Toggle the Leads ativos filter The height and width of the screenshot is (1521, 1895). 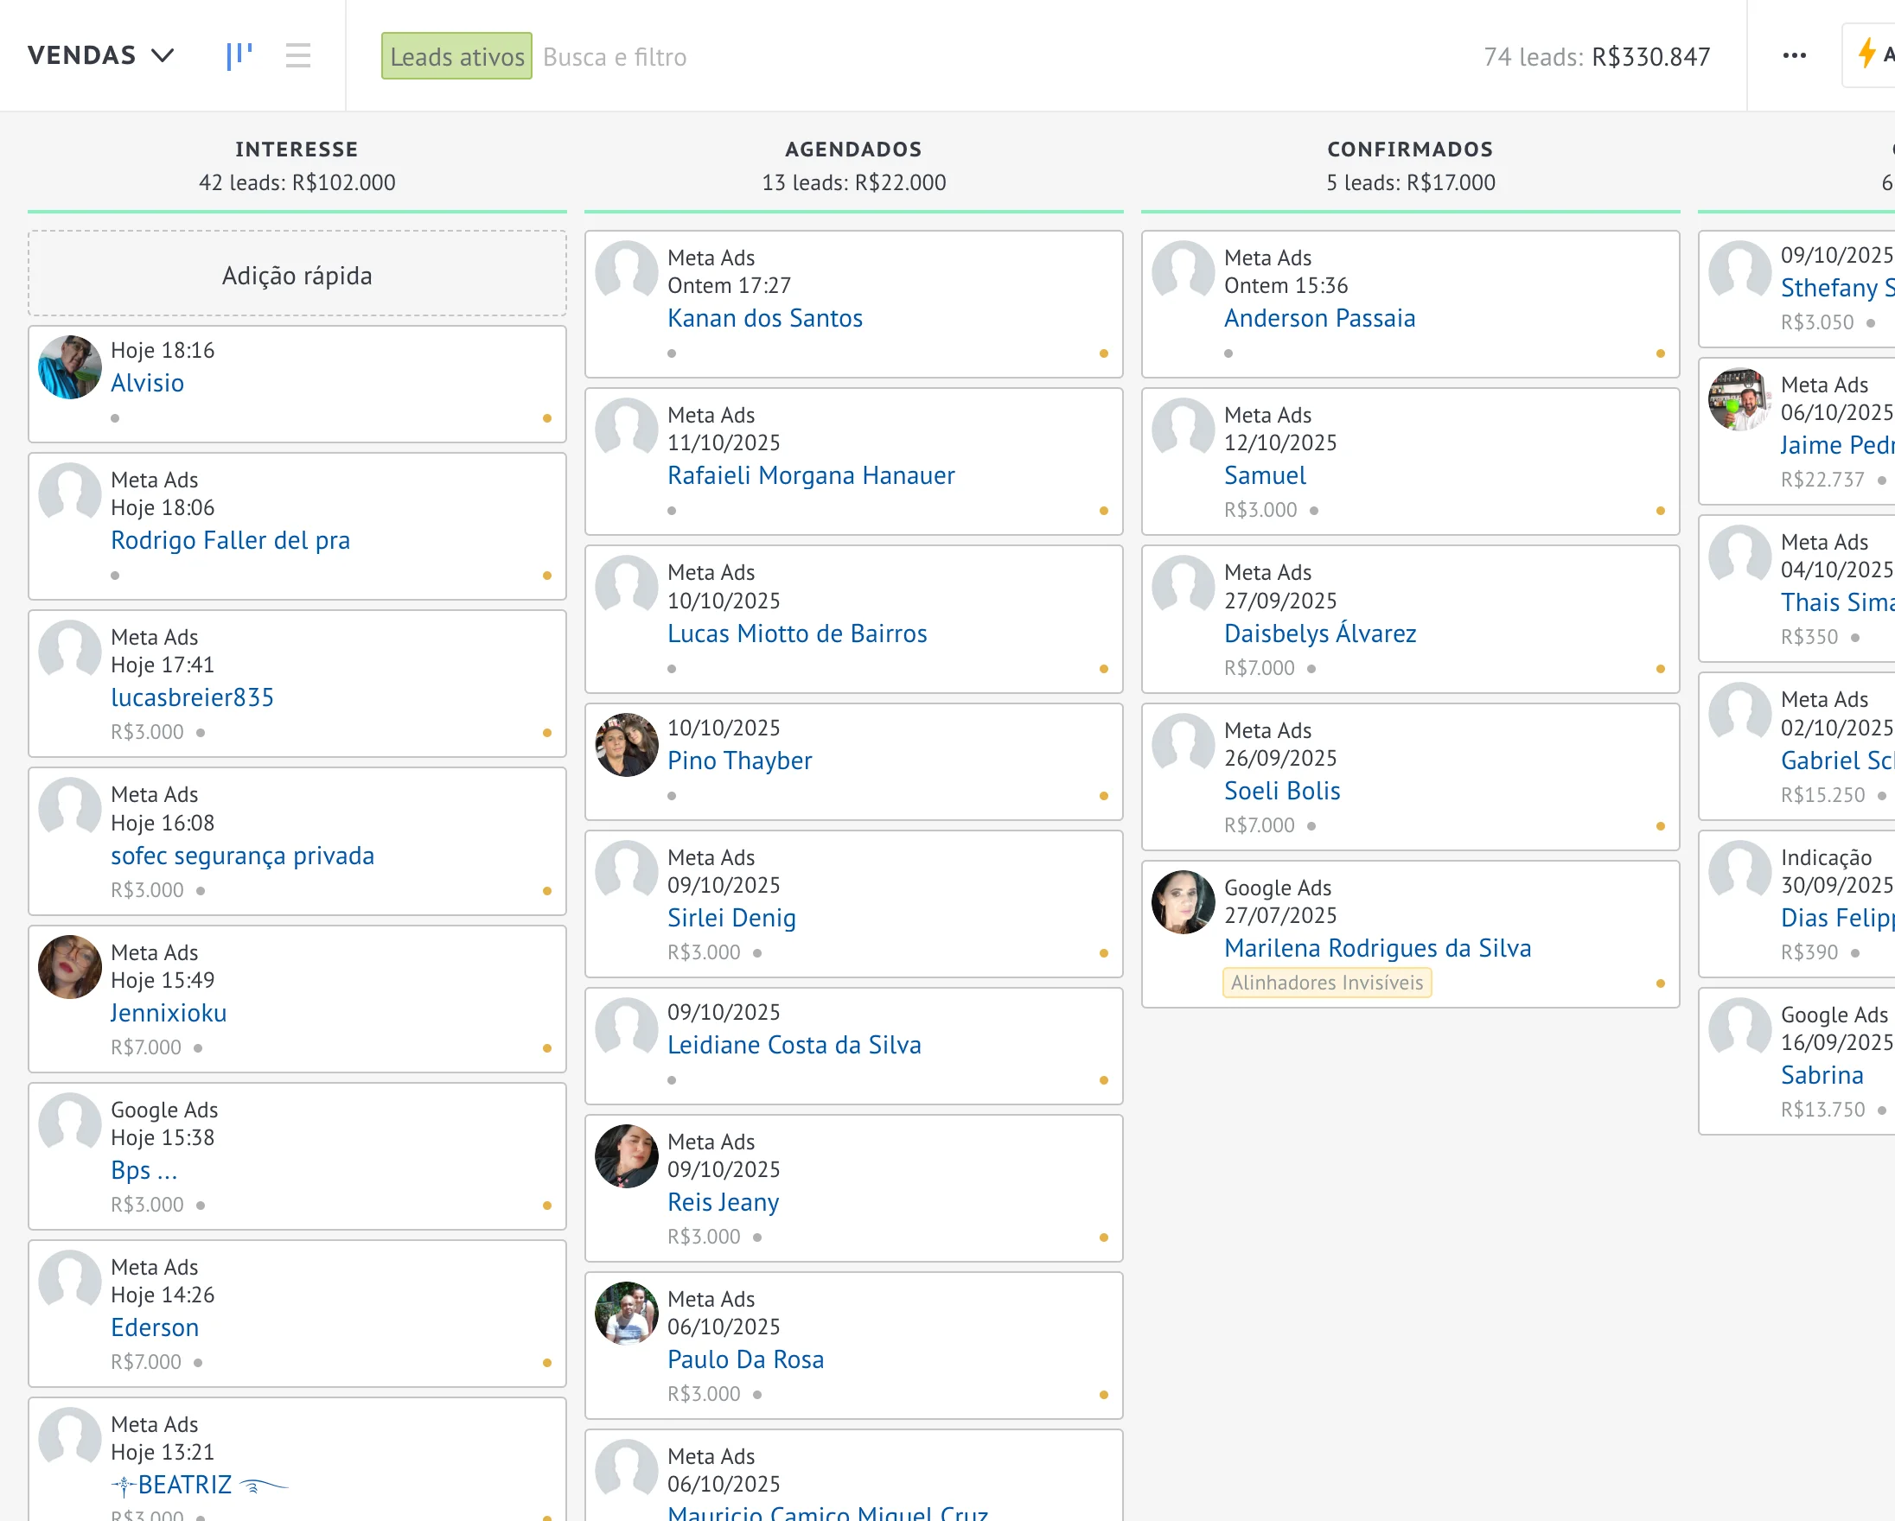point(456,55)
